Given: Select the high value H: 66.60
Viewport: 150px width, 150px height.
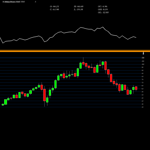Looking at the screenshot, I should [x=79, y=7].
